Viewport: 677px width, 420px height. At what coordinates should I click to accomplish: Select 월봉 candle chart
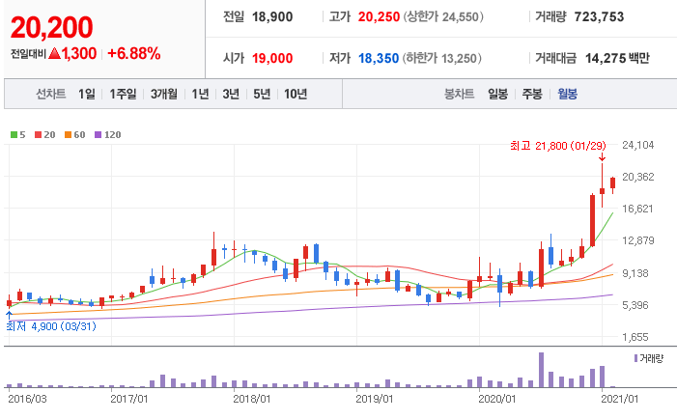pyautogui.click(x=567, y=94)
